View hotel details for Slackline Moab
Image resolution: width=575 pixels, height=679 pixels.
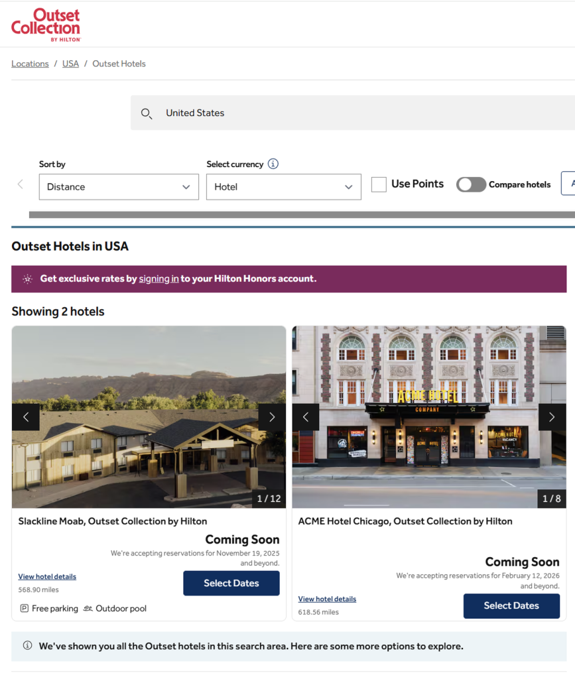[x=47, y=577]
